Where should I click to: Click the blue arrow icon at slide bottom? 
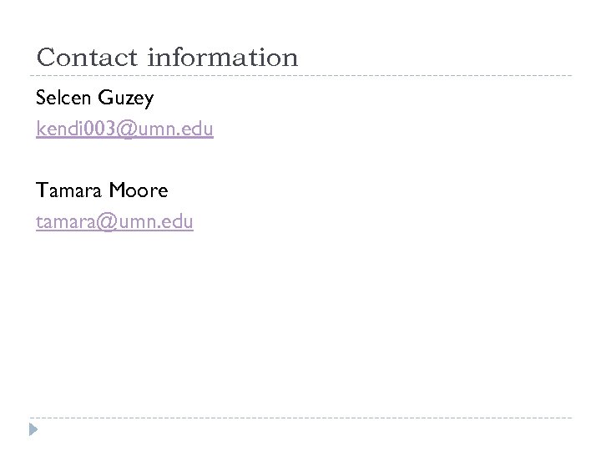pyautogui.click(x=32, y=431)
